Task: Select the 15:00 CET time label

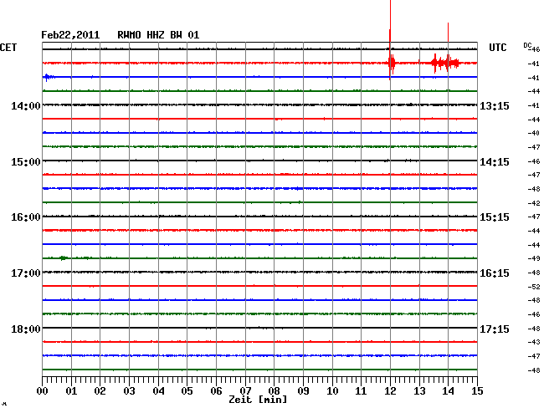Action: [26, 162]
